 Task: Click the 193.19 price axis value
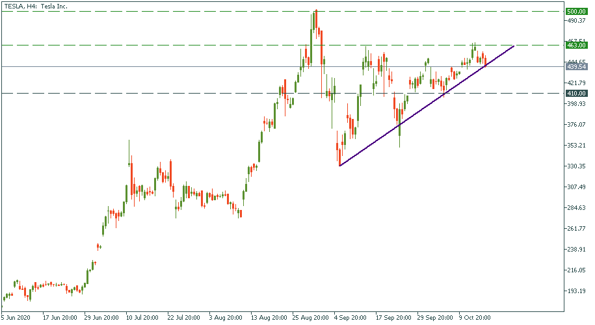coord(577,291)
